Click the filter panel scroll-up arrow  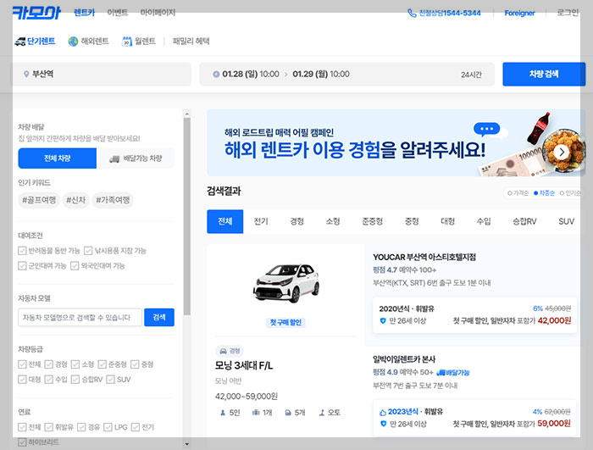point(187,114)
